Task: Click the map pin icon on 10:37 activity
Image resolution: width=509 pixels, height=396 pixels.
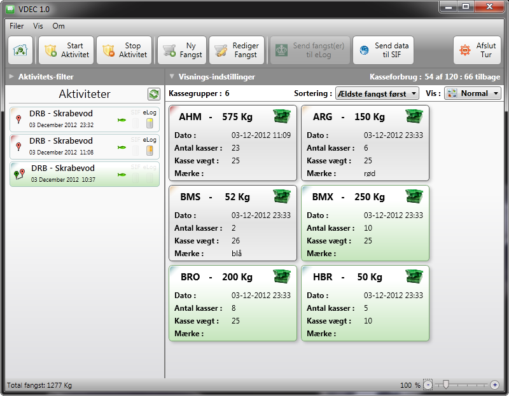Action: tap(19, 174)
